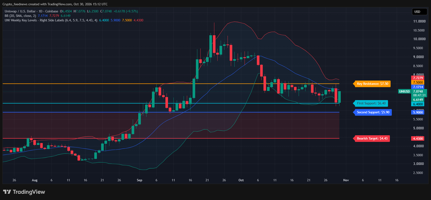Click the TradingView logo
This screenshot has width=431, height=200.
[x=24, y=192]
